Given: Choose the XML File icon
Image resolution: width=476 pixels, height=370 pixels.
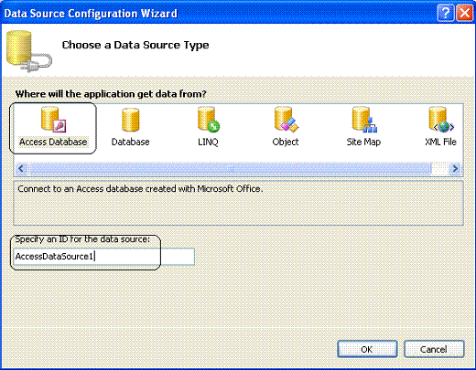Looking at the screenshot, I should [441, 120].
